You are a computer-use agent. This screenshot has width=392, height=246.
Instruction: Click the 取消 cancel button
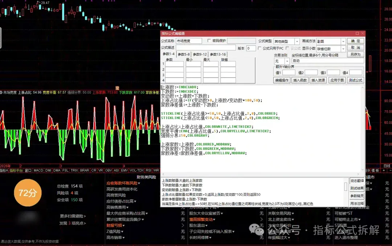[x=355, y=48]
